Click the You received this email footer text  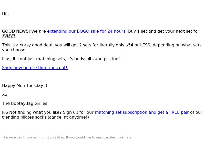pos(34,137)
